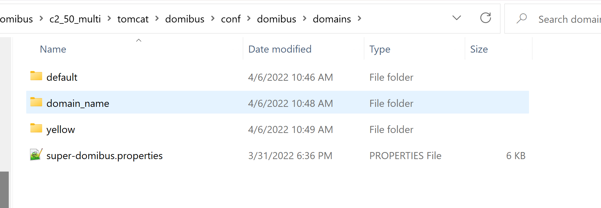The width and height of the screenshot is (601, 208).
Task: Select the domain_name folder icon
Action: pyautogui.click(x=36, y=102)
